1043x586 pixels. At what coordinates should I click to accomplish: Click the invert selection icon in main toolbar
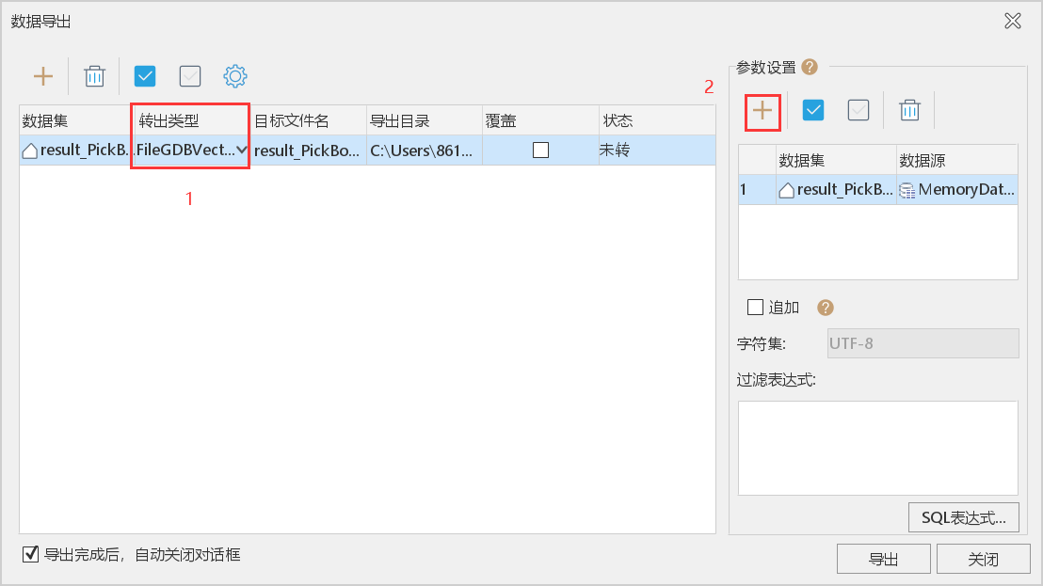point(190,76)
